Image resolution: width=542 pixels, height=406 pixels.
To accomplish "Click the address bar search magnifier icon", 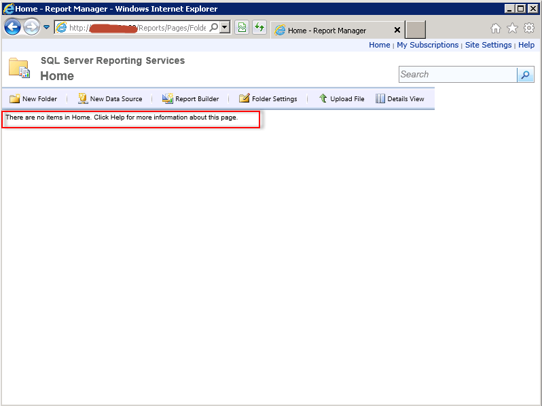I will click(214, 27).
